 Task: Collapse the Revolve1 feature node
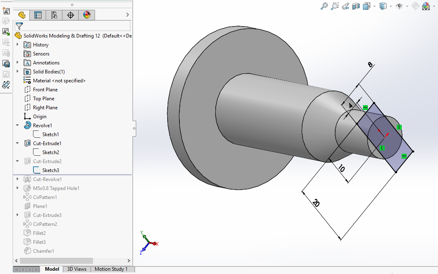pos(18,126)
